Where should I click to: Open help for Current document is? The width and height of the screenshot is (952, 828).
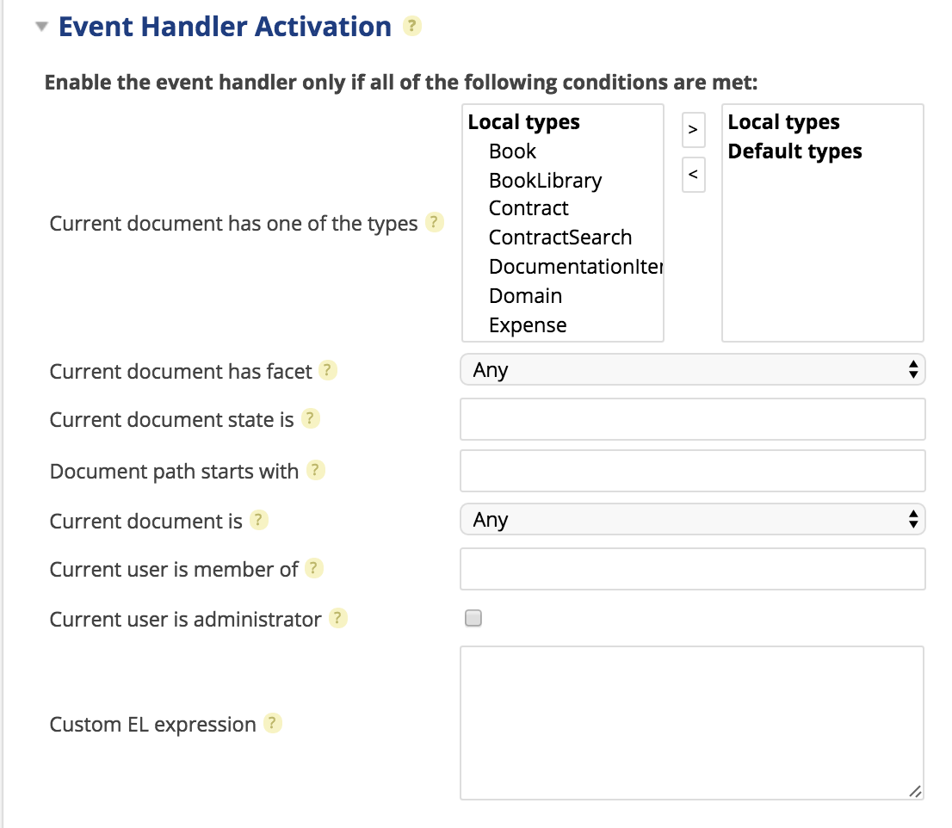(x=258, y=519)
